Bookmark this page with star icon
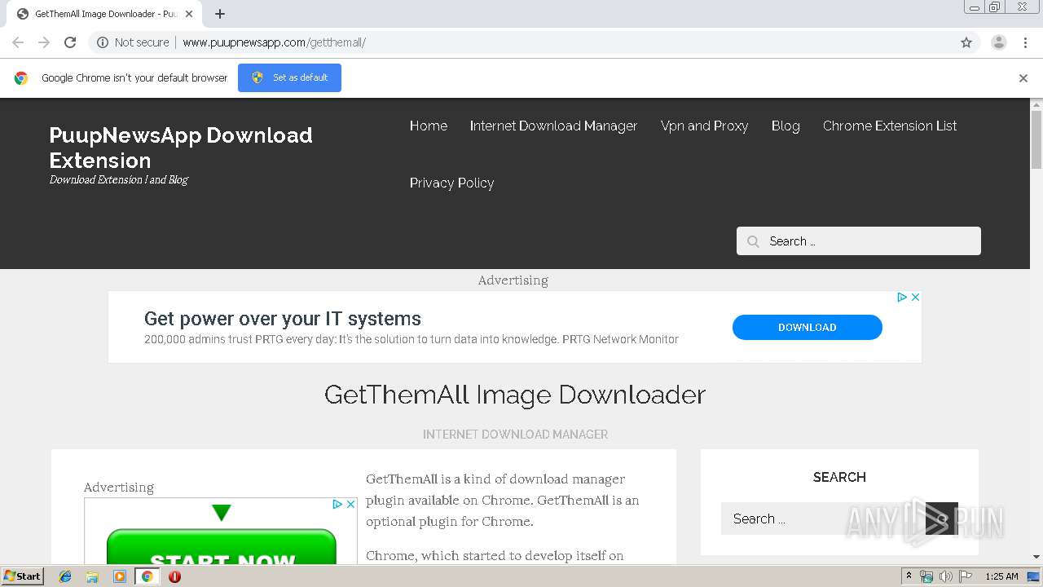 (966, 42)
